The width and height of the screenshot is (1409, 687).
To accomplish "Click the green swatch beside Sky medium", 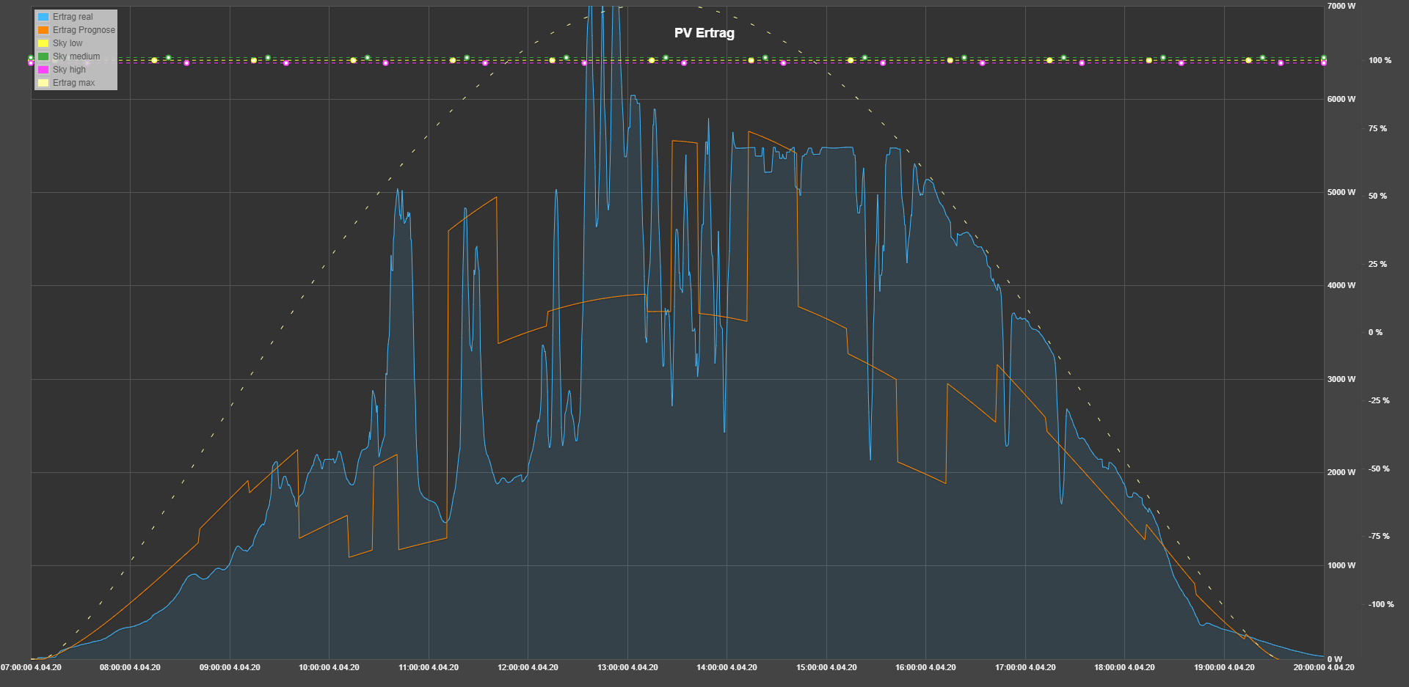I will [x=43, y=56].
